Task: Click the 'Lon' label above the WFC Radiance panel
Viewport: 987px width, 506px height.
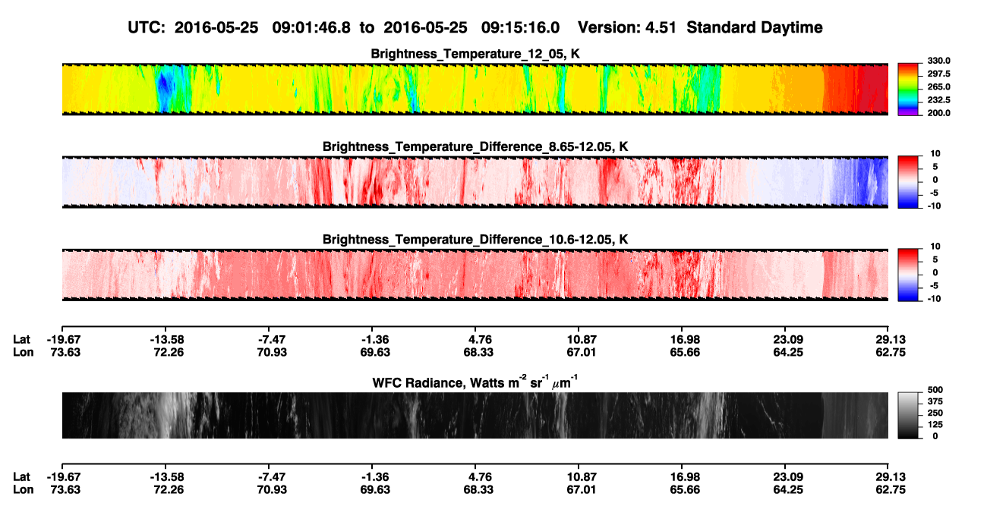Action: tap(22, 352)
